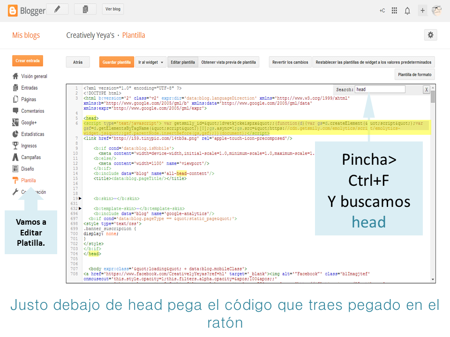Click the title pageTitle code line
The height and width of the screenshot is (337, 450).
point(140,178)
